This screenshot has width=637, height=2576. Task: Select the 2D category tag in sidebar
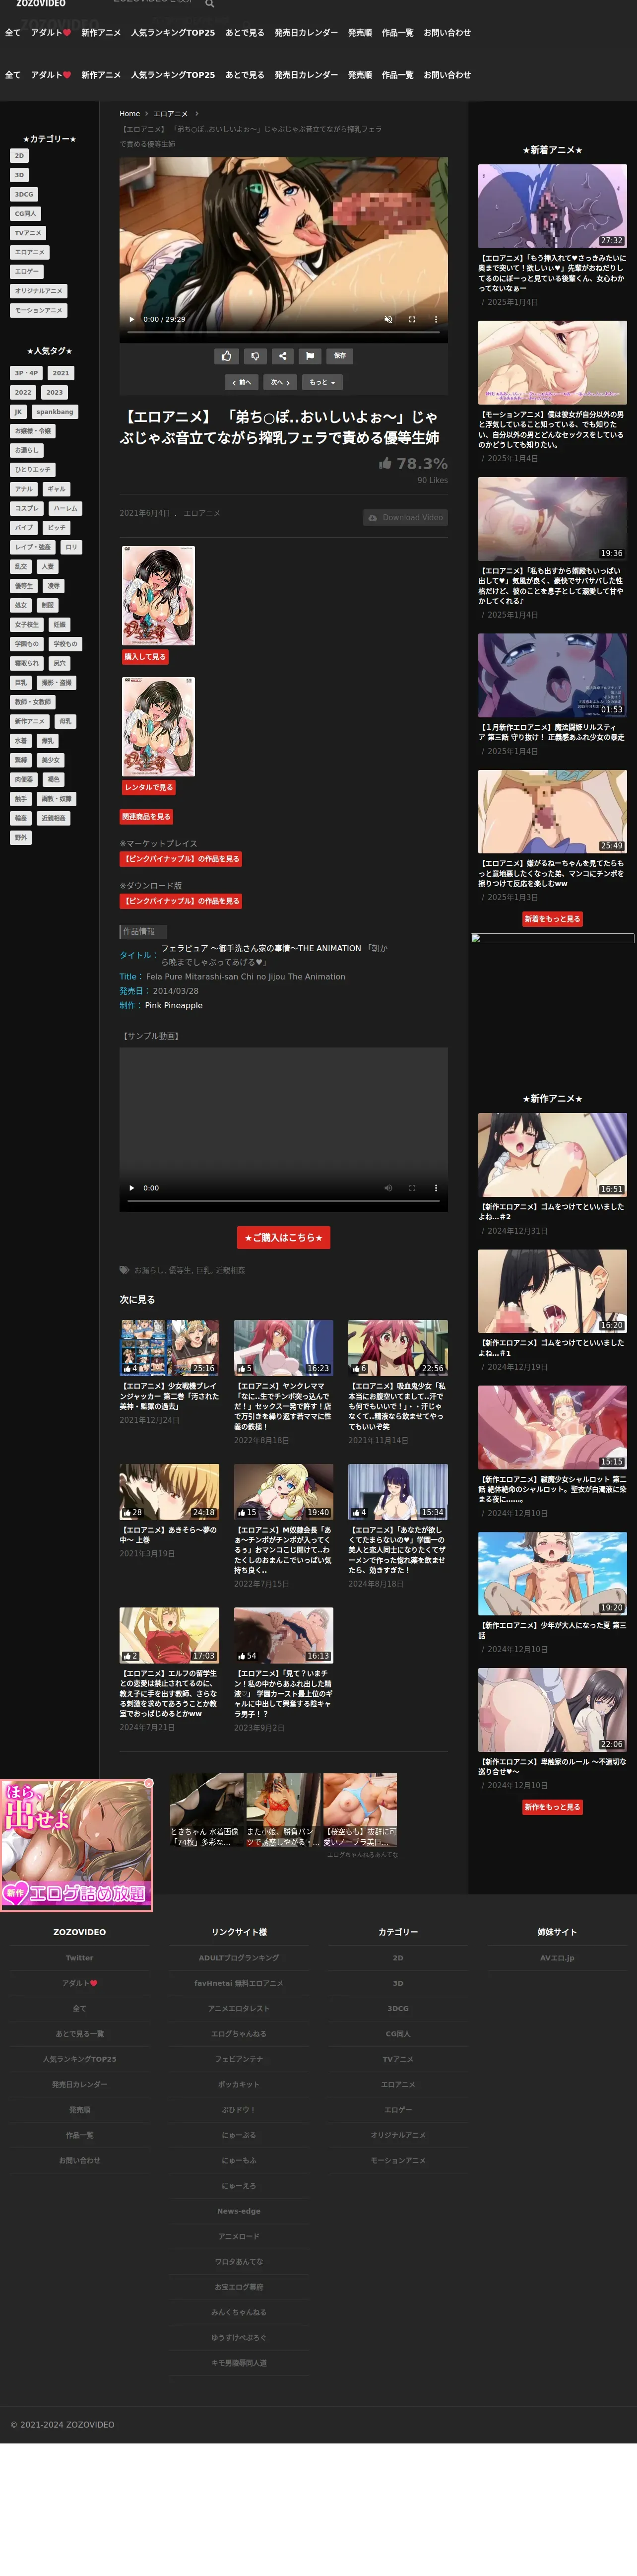[x=19, y=156]
